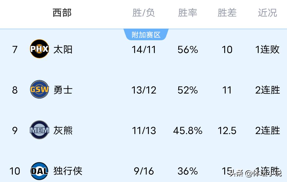
Task: Open the 勇士 team name link
Action: point(63,90)
